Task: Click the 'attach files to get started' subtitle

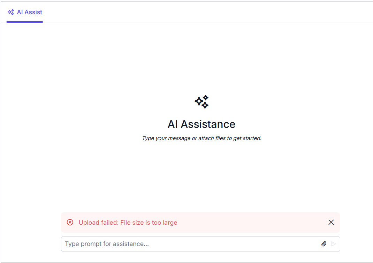Action: tap(230, 138)
